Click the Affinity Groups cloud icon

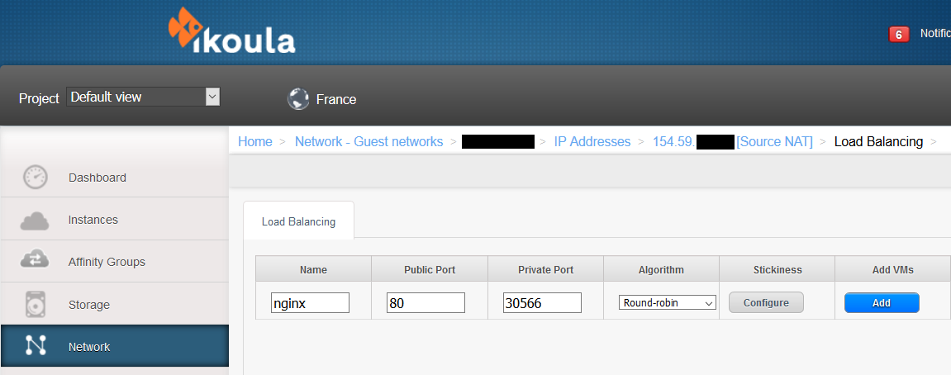coord(35,259)
